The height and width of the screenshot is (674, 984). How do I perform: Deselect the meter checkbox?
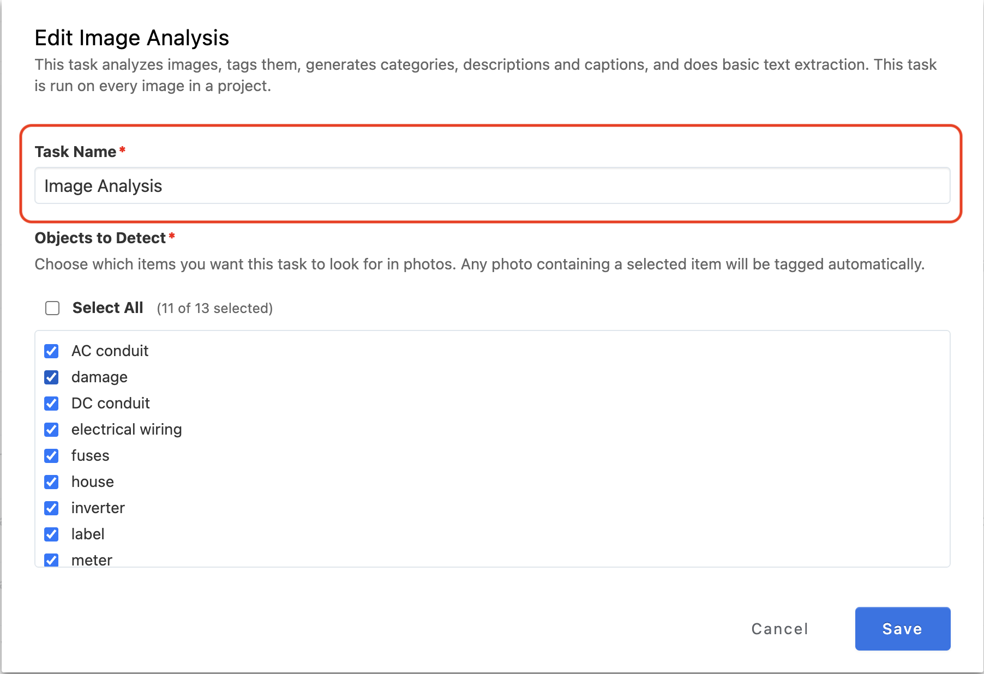(x=52, y=560)
